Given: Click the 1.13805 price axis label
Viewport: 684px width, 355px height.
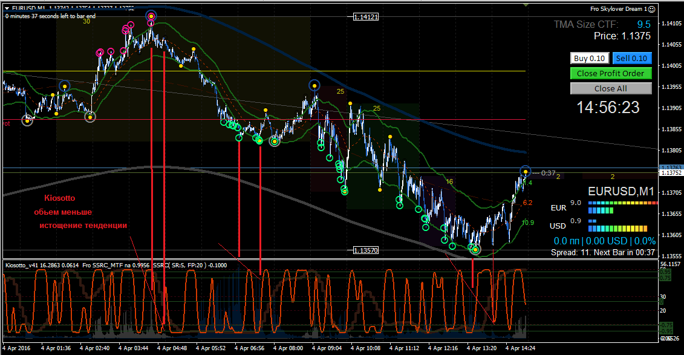Looking at the screenshot, I should click(x=672, y=151).
